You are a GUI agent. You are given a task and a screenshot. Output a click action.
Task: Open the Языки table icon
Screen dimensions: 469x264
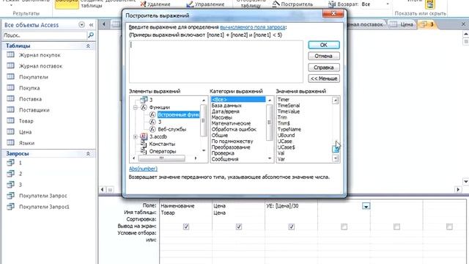10,142
